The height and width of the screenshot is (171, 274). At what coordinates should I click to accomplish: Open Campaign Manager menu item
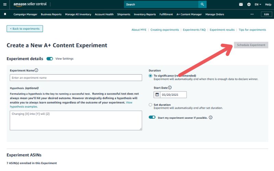[25, 14]
